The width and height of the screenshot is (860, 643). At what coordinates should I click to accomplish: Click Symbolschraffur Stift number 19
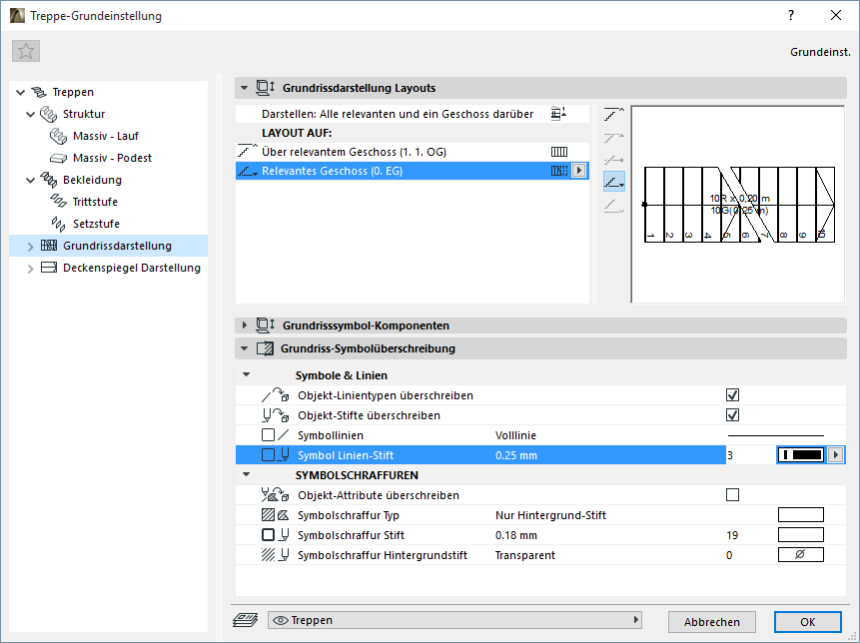pyautogui.click(x=732, y=535)
